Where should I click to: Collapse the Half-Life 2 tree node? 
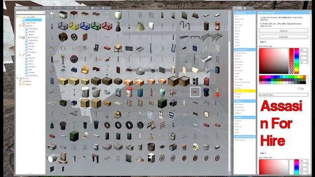pyautogui.click(x=20, y=26)
